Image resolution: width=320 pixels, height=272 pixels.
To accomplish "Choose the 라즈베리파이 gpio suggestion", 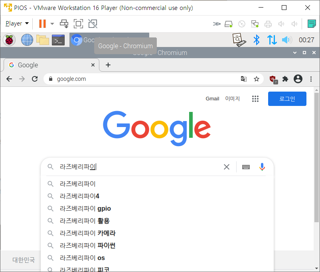I will click(85, 208).
